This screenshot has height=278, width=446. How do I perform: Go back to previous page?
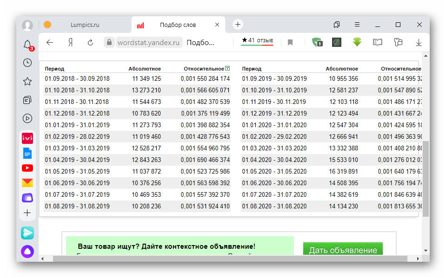pyautogui.click(x=50, y=43)
